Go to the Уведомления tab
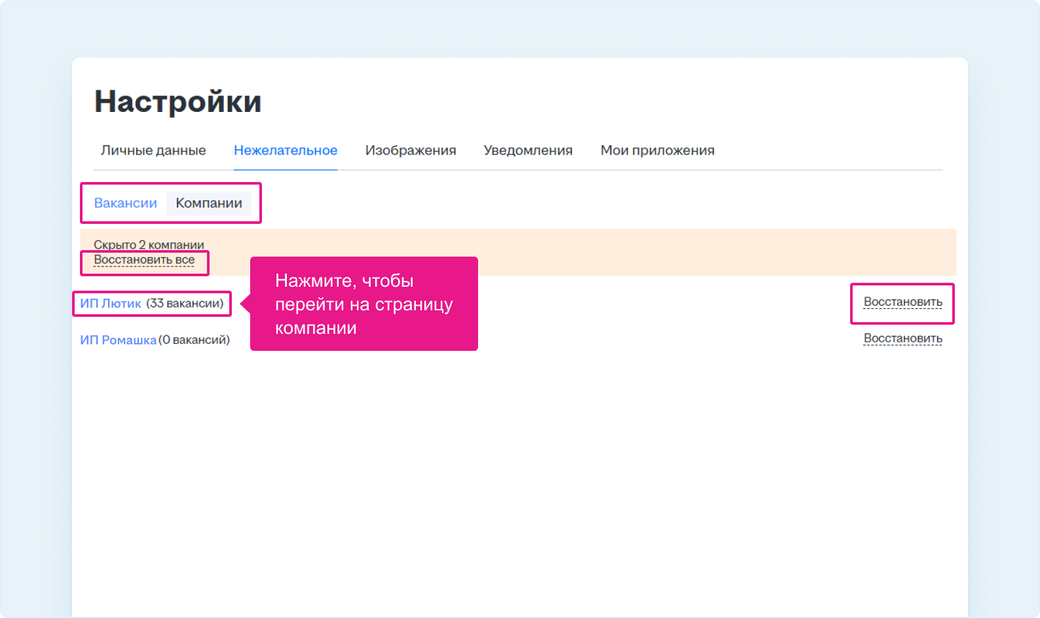 point(528,151)
